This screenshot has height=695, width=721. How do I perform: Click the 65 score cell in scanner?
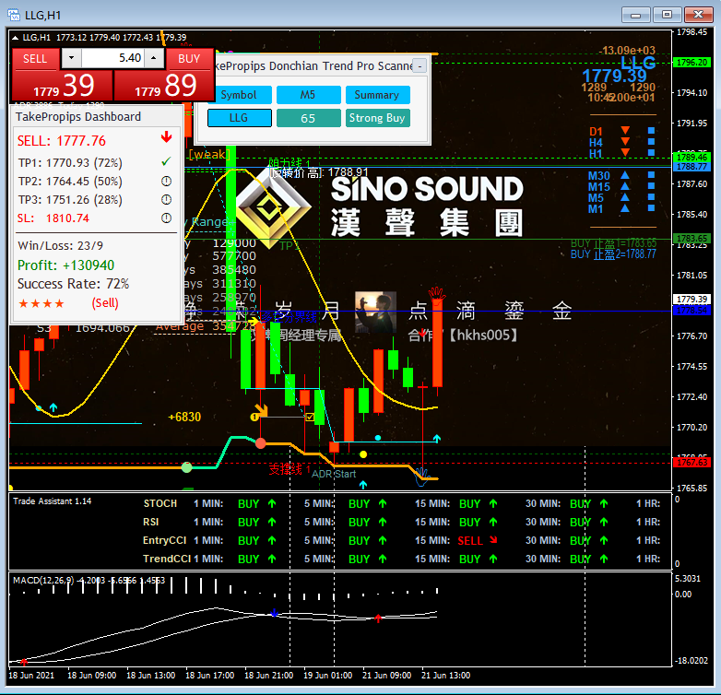pos(308,118)
